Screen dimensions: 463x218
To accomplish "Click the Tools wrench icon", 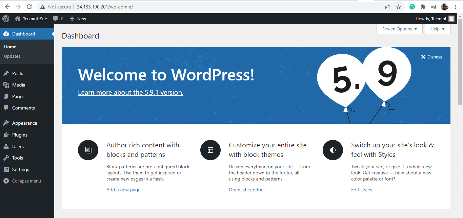I will pos(6,158).
